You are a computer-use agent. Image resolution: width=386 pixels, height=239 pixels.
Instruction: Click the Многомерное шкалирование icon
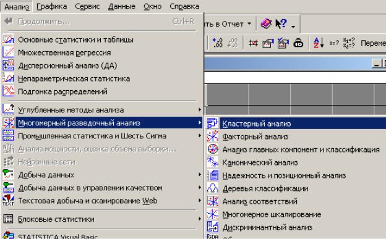[212, 214]
